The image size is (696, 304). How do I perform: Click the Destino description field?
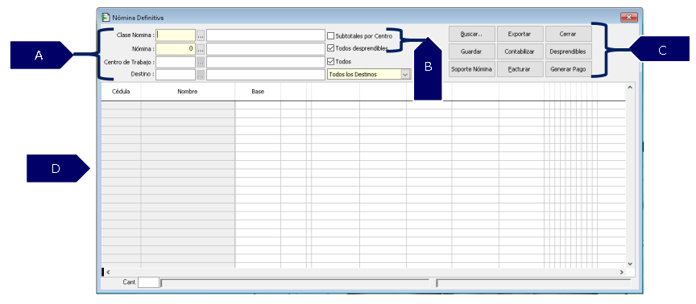[266, 75]
